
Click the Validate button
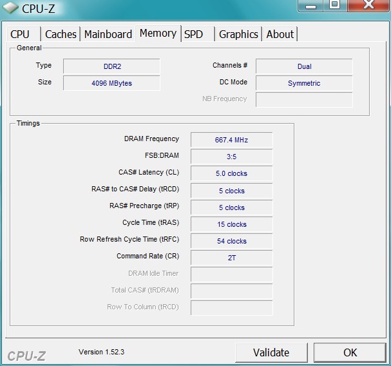point(271,352)
